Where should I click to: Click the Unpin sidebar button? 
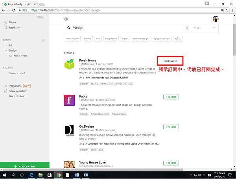(41, 17)
